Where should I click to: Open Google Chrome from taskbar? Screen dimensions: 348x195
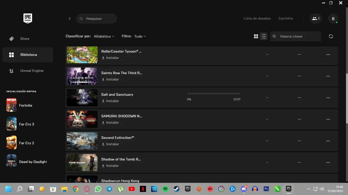(x=76, y=189)
